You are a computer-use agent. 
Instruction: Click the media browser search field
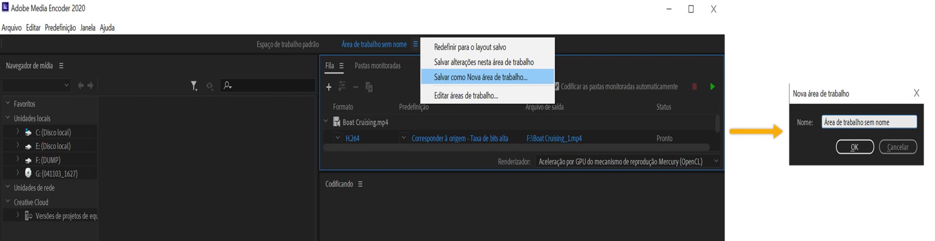[268, 86]
